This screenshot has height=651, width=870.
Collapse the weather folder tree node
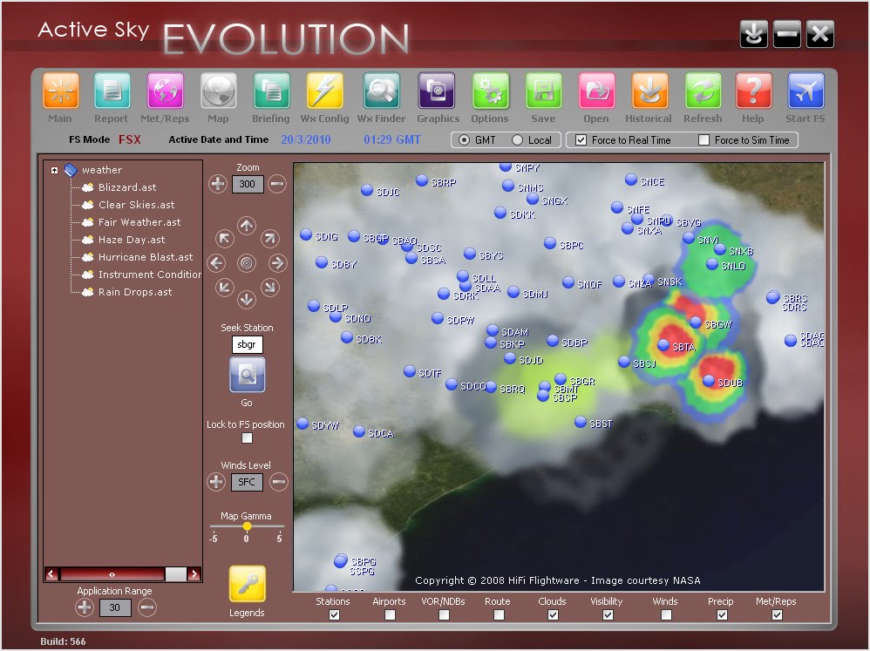click(x=54, y=170)
